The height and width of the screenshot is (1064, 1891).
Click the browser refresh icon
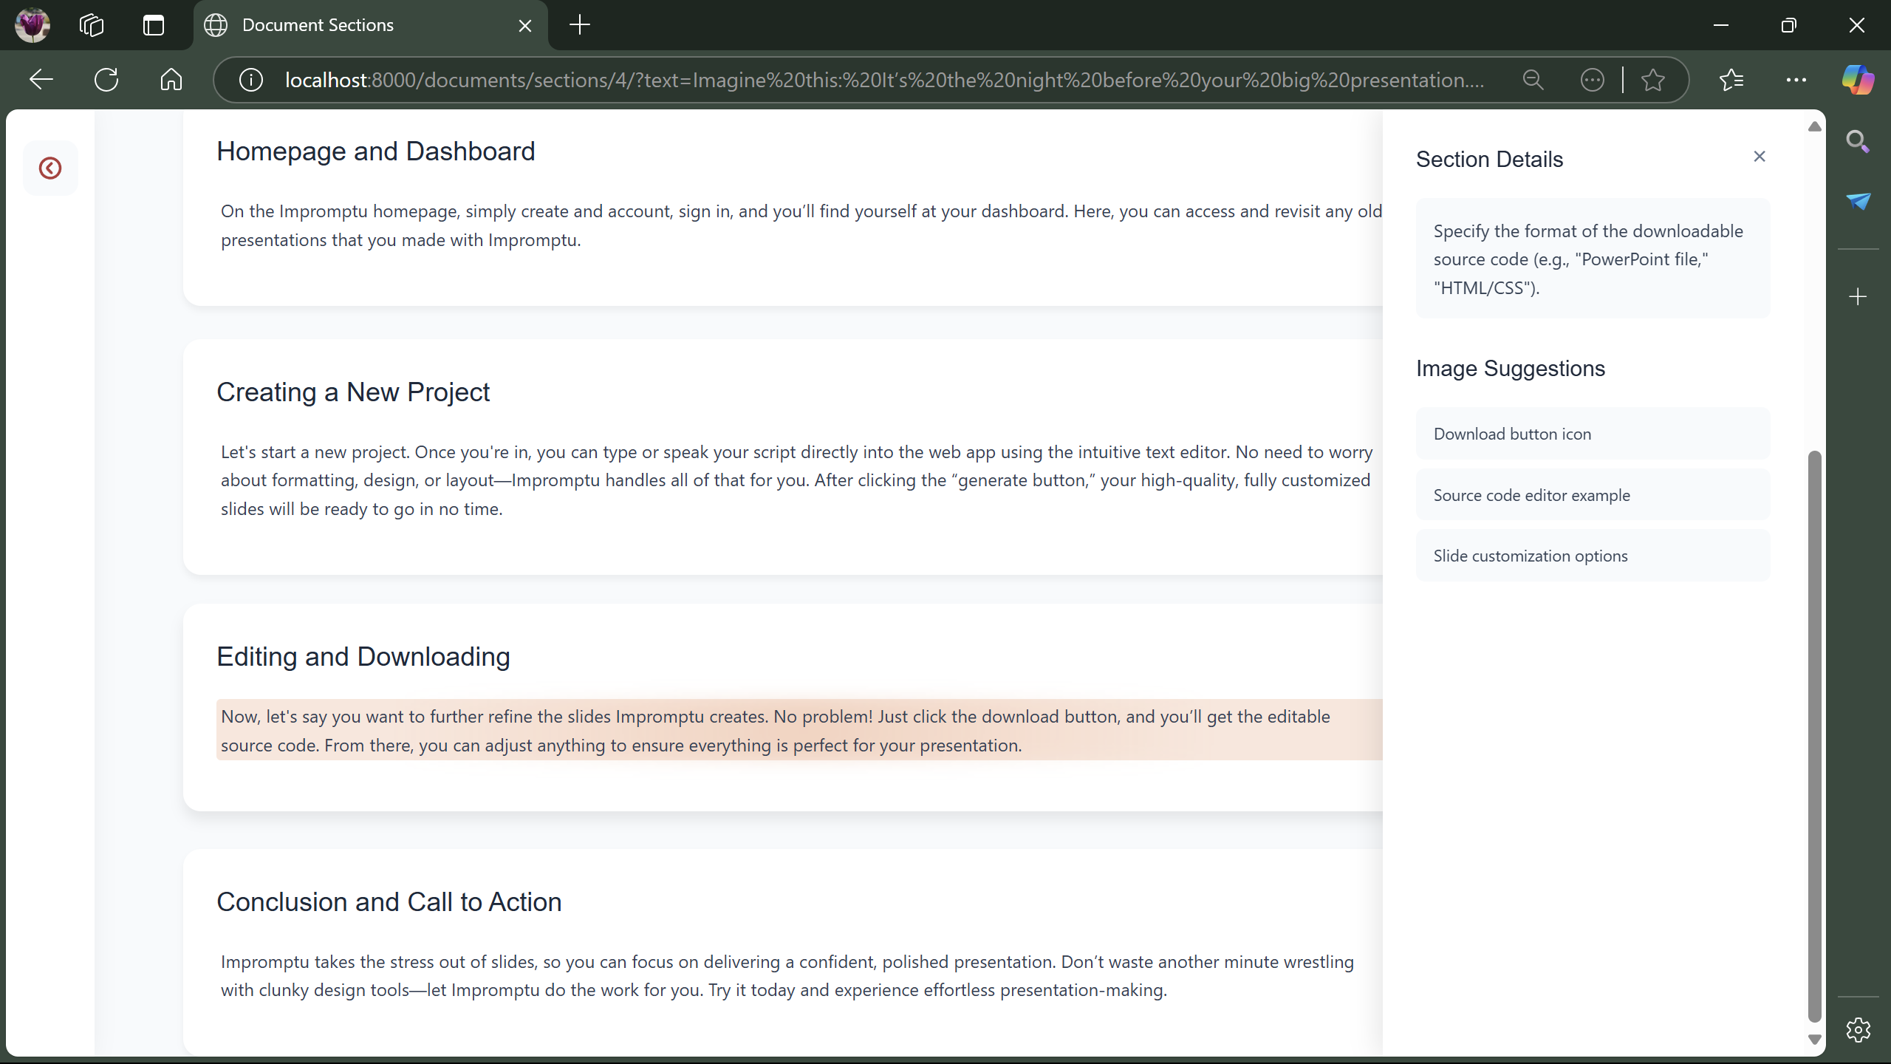tap(106, 80)
